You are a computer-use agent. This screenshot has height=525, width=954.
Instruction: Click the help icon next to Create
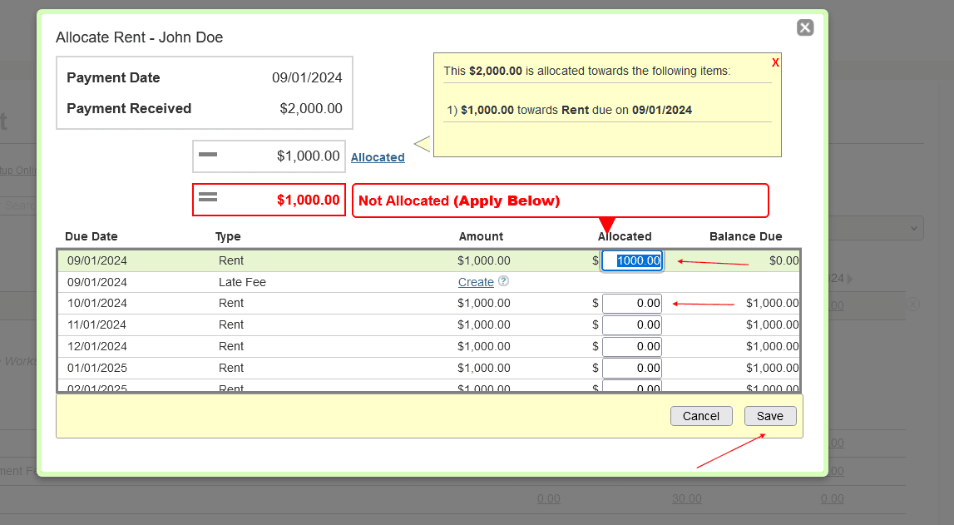pyautogui.click(x=503, y=281)
